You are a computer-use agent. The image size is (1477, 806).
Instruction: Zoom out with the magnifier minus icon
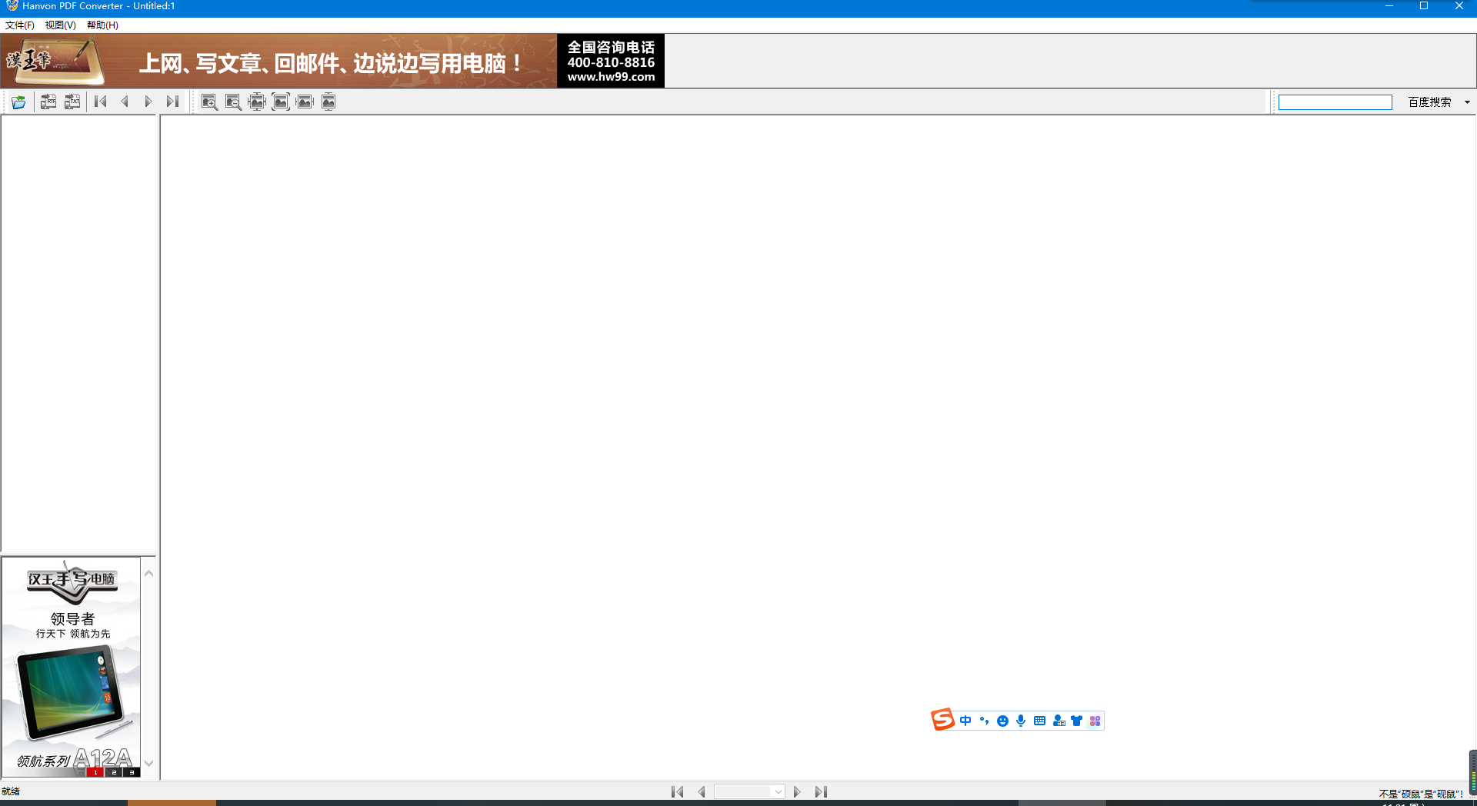[233, 102]
